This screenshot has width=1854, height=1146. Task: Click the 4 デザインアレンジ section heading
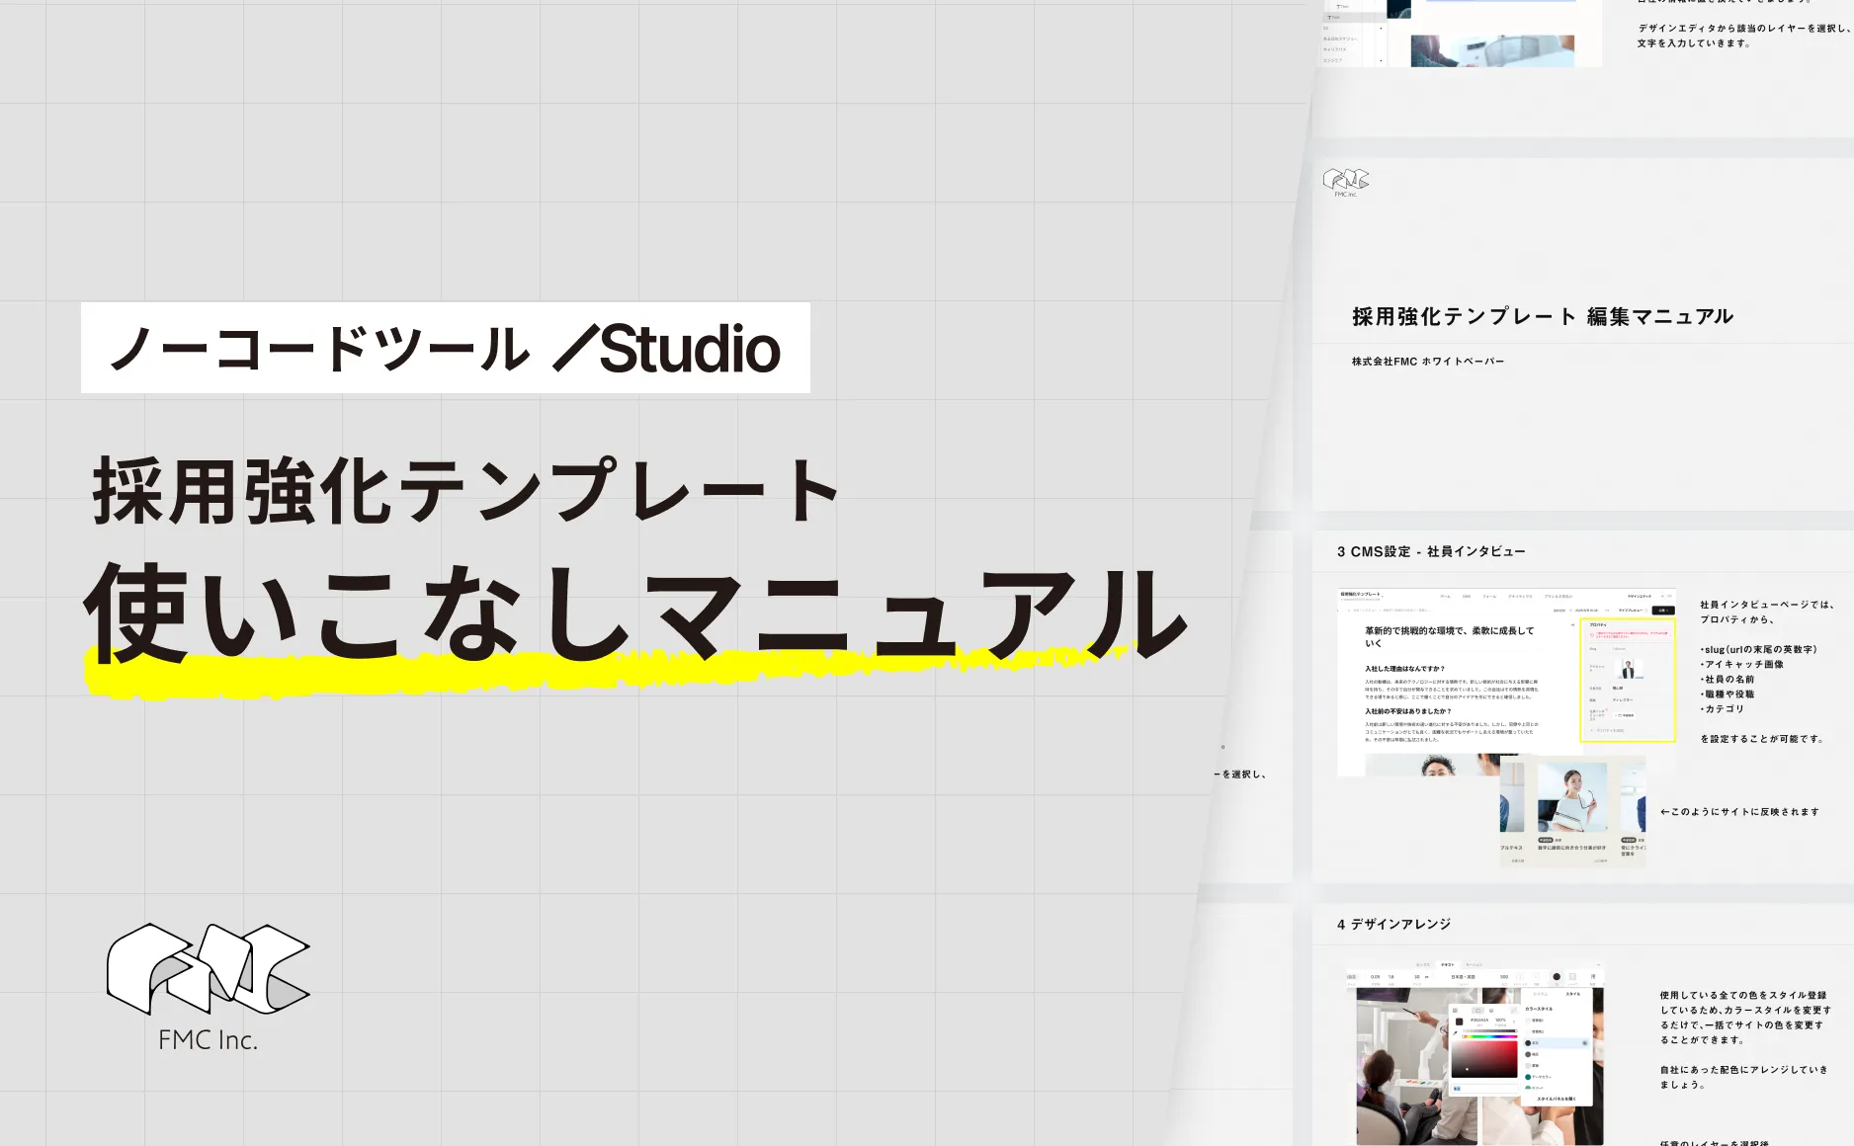coord(1393,924)
